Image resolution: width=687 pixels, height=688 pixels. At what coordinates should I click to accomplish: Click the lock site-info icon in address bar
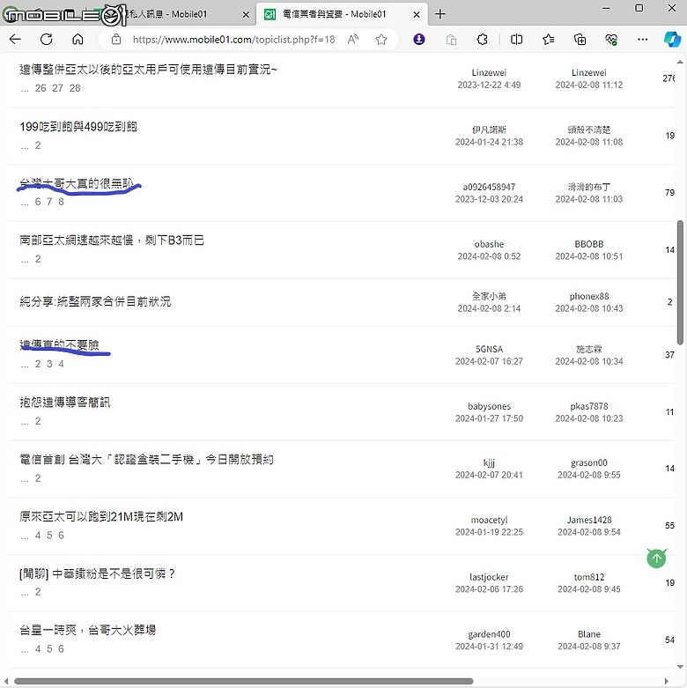tap(116, 40)
